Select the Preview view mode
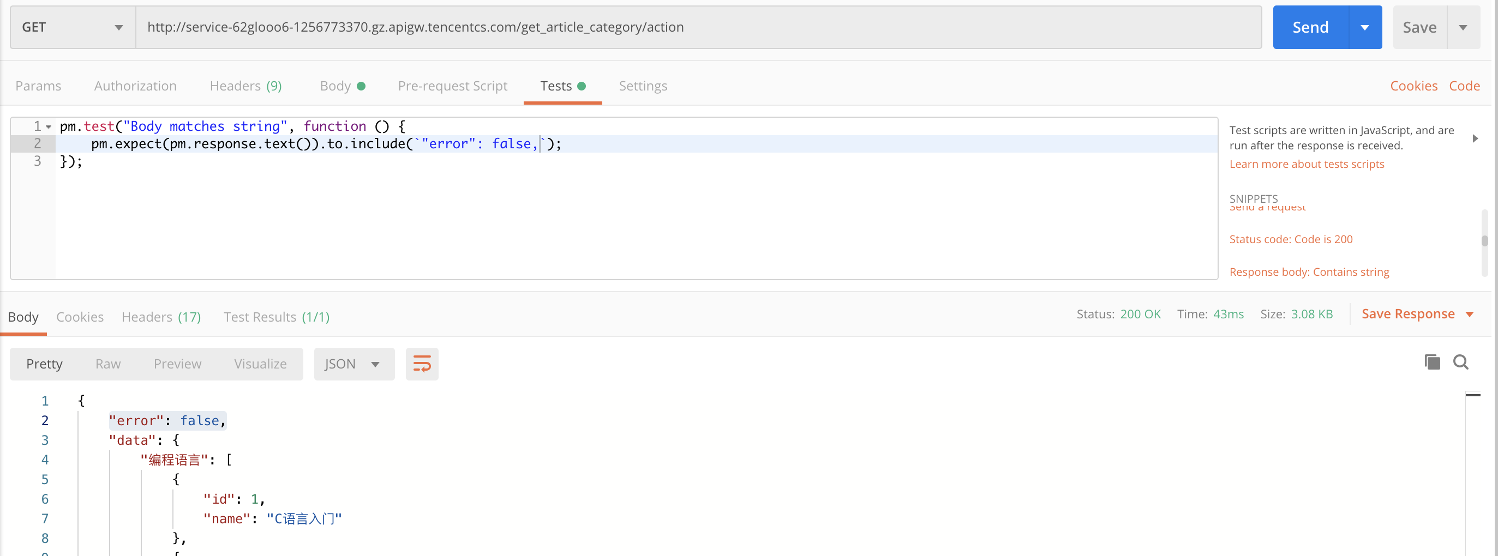This screenshot has width=1498, height=556. point(177,364)
